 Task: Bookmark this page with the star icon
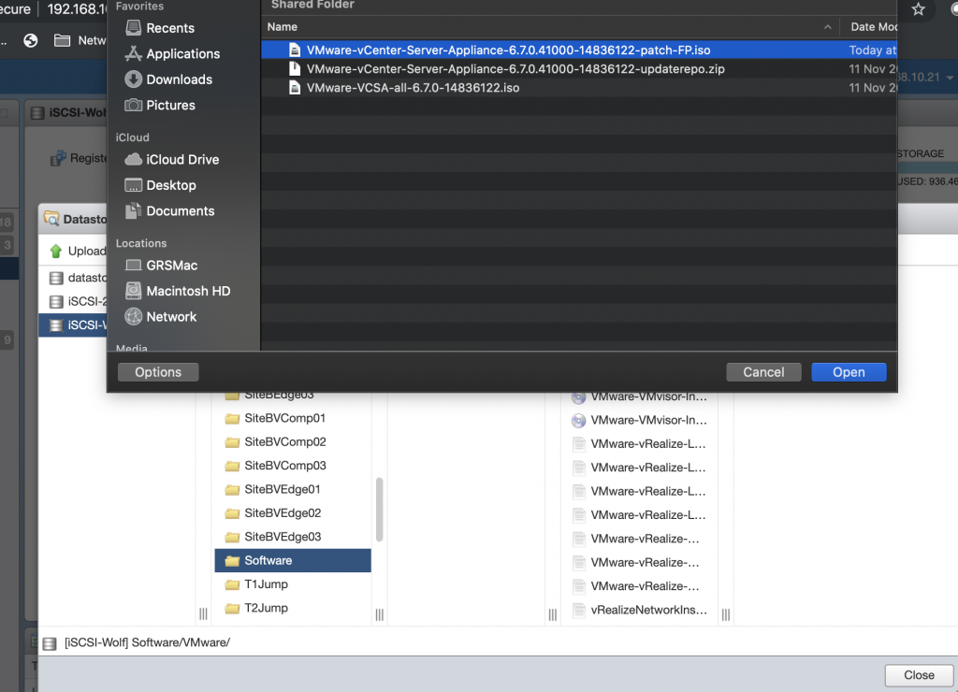[x=918, y=9]
